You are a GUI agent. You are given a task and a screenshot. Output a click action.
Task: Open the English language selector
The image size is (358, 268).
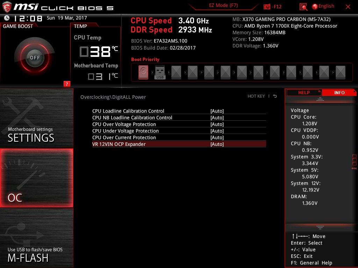326,6
